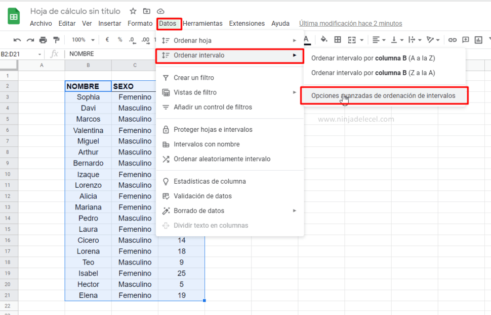The width and height of the screenshot is (491, 315).
Task: Click the percent format icon
Action: (119, 40)
